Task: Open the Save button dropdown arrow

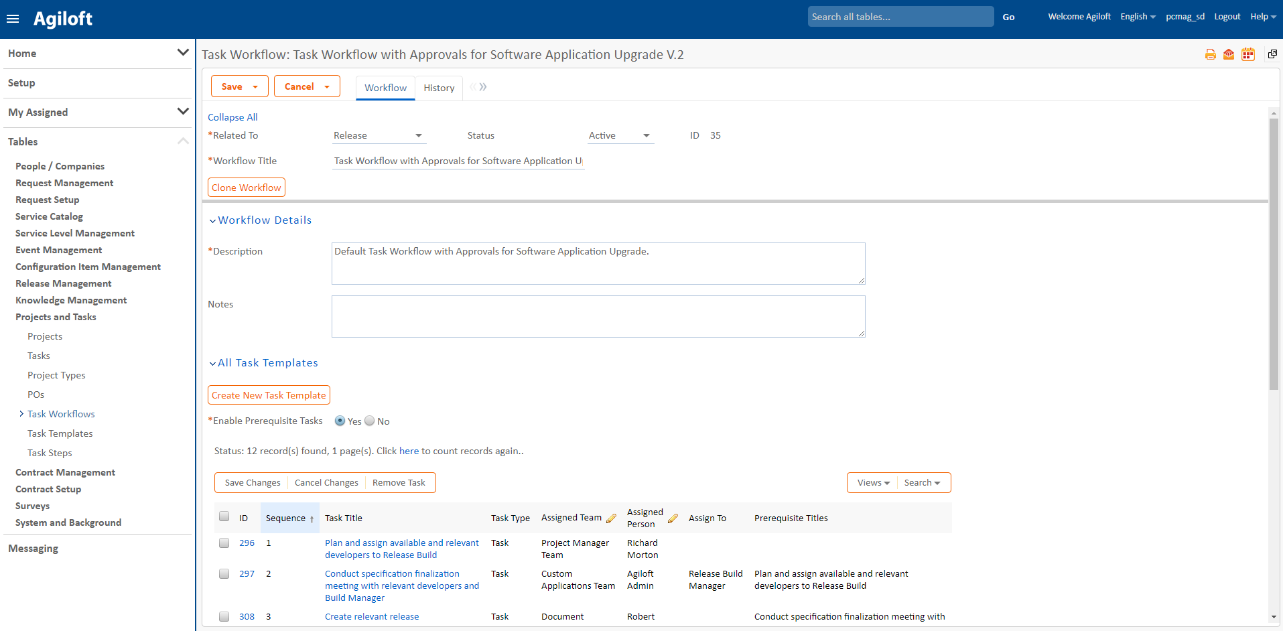Action: (255, 87)
